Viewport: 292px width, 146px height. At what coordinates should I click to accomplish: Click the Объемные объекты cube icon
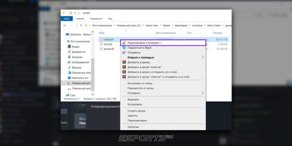pos(69,73)
